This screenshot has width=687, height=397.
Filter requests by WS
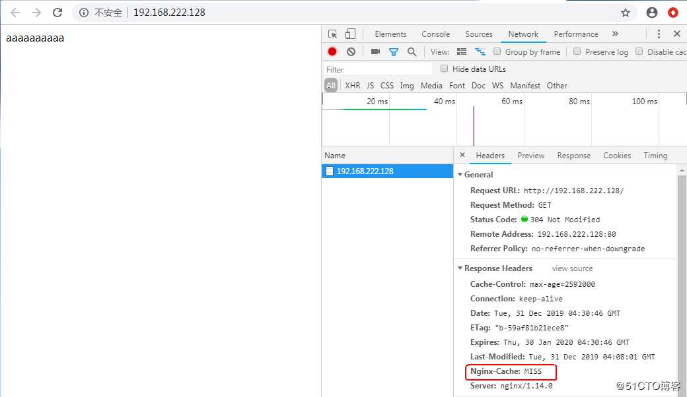(497, 85)
